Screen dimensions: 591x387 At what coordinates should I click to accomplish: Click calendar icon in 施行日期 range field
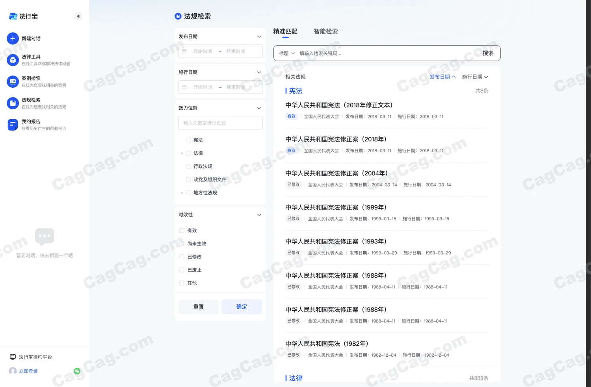coord(184,87)
